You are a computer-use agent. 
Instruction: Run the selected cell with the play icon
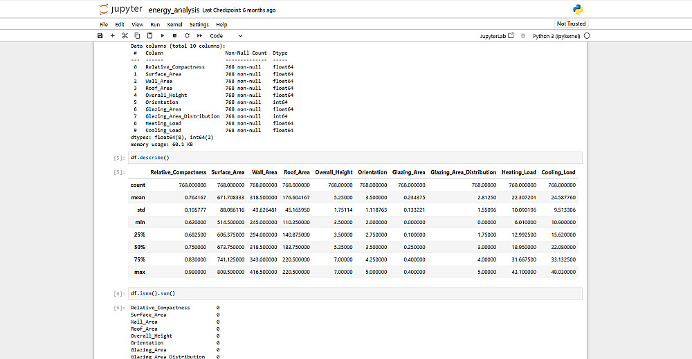pyautogui.click(x=163, y=36)
